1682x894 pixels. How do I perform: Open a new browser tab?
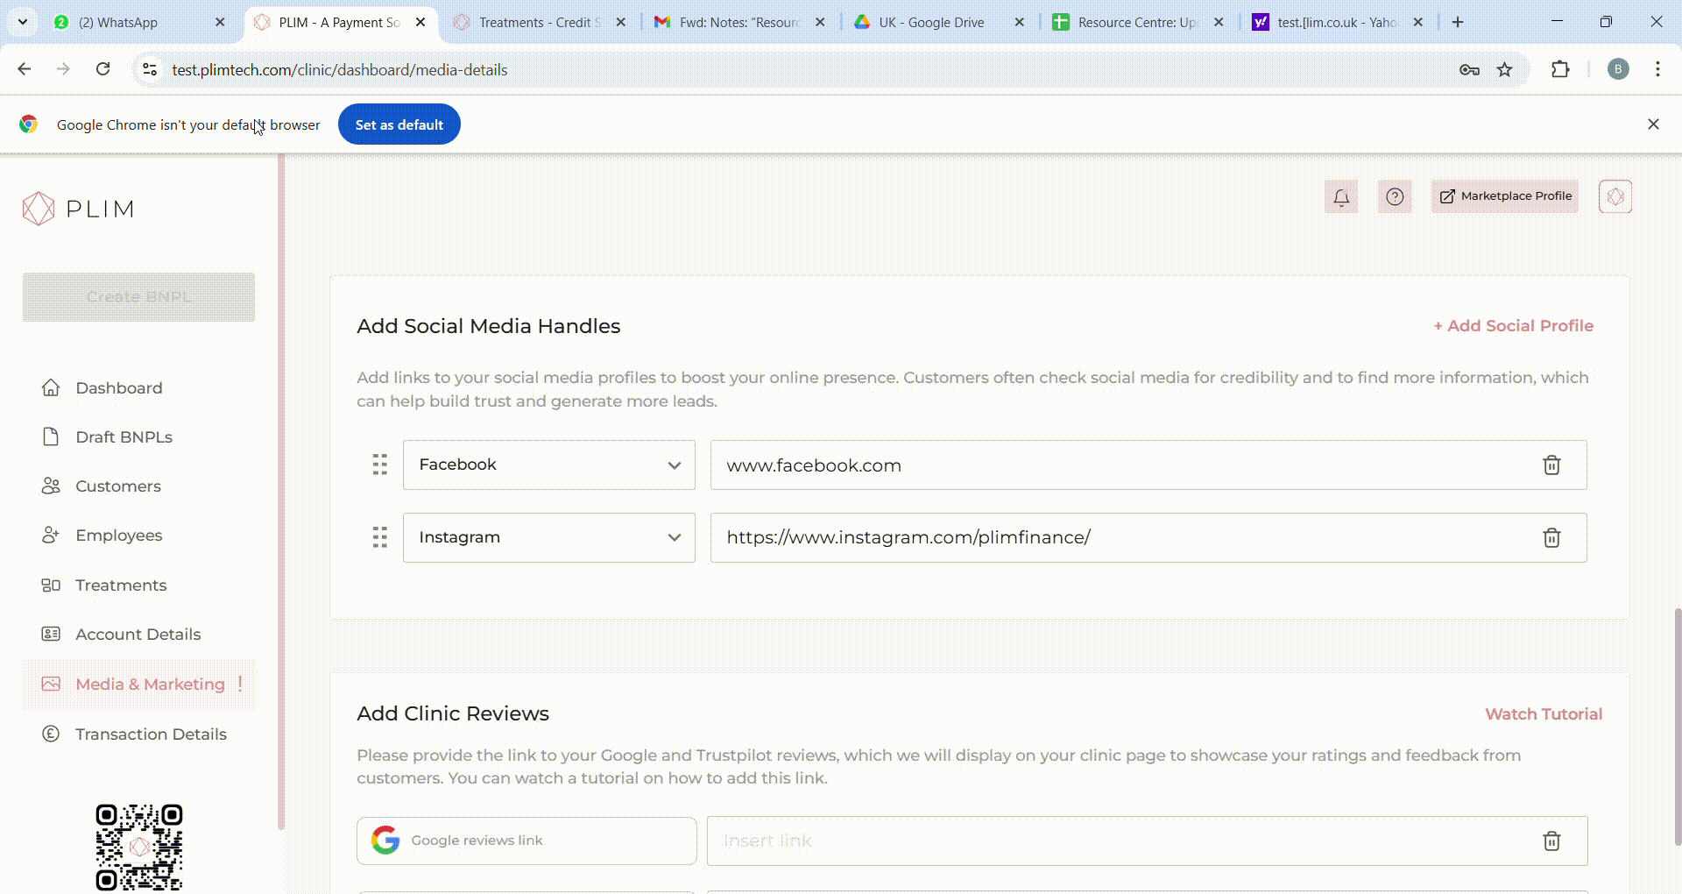pyautogui.click(x=1458, y=22)
